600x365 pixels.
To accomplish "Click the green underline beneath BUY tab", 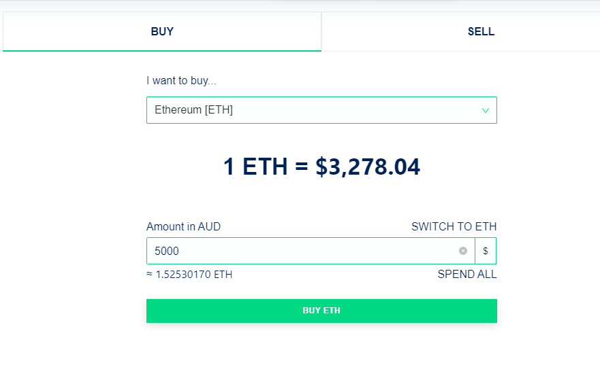I will tap(162, 50).
